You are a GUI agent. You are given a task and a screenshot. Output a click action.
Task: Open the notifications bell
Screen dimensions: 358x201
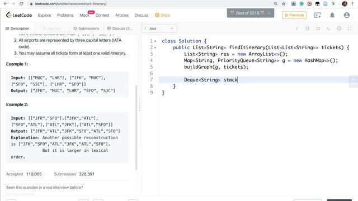click(x=332, y=15)
